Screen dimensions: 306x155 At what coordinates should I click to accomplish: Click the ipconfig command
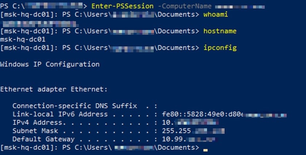point(220,48)
